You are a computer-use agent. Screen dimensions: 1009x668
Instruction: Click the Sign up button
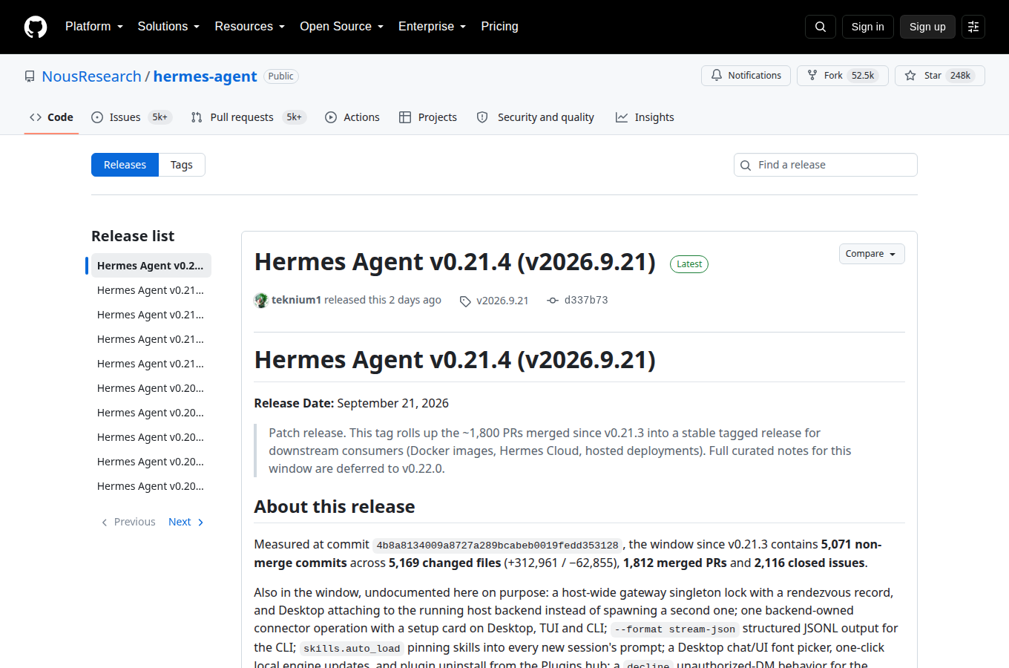pos(927,27)
